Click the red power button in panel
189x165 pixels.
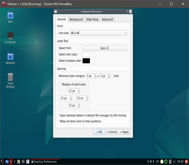tap(186, 161)
